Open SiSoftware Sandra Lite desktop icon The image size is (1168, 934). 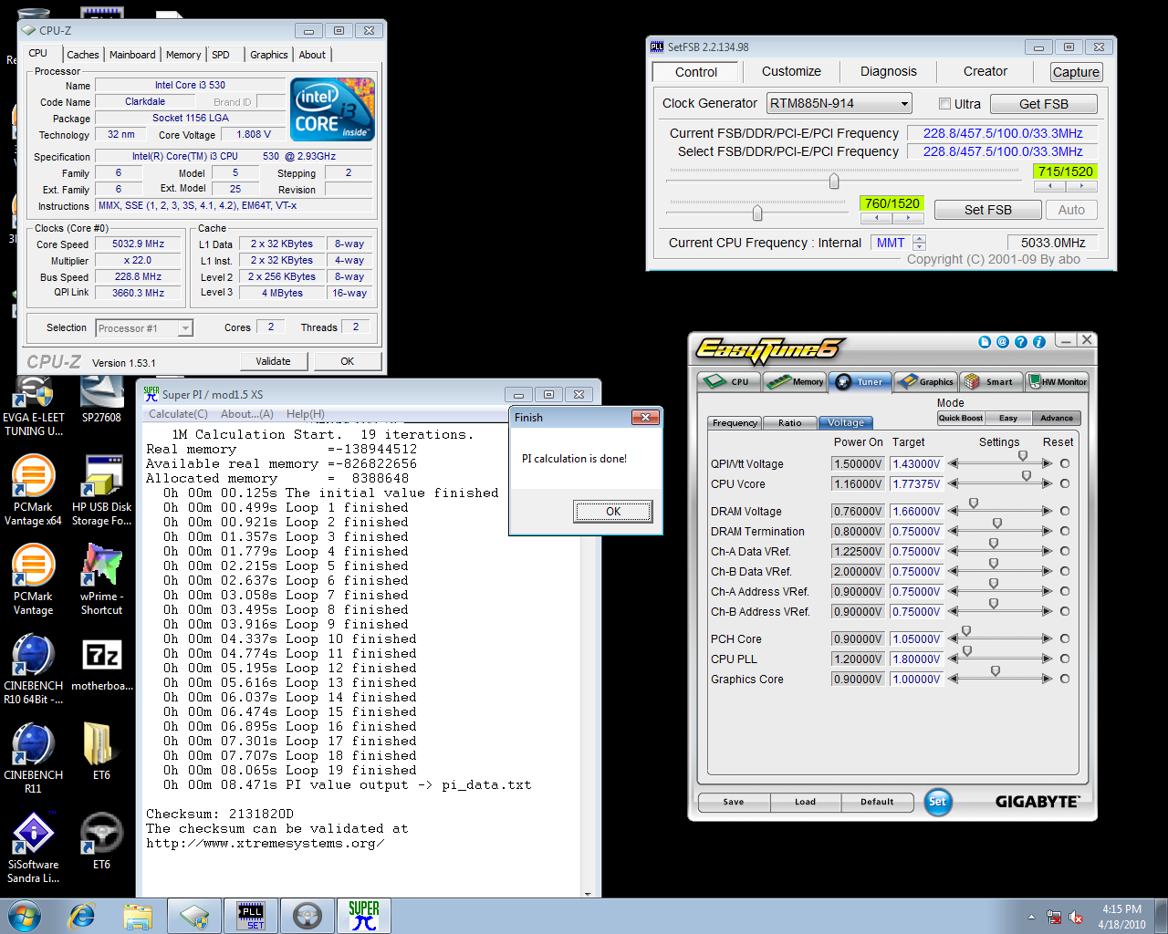(x=33, y=847)
